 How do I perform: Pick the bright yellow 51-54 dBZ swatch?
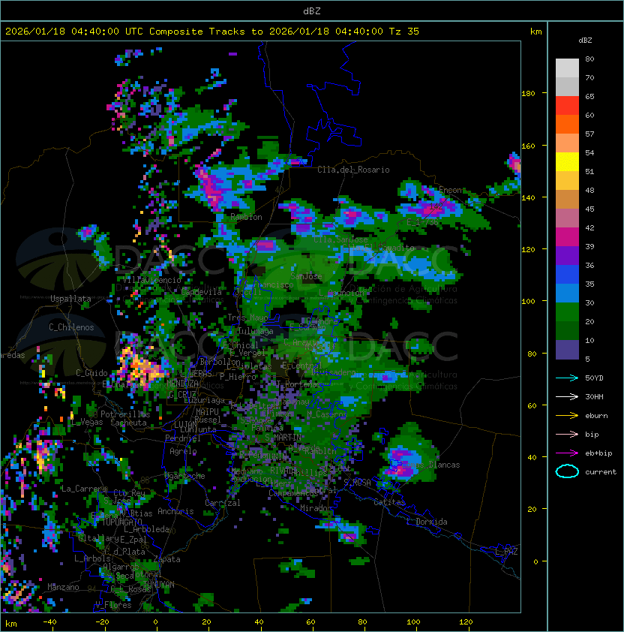pos(567,161)
